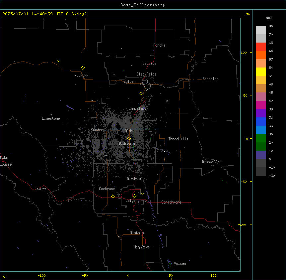Click the -30 value in the dBZ legend
The height and width of the screenshot is (280, 286).
pos(272,176)
